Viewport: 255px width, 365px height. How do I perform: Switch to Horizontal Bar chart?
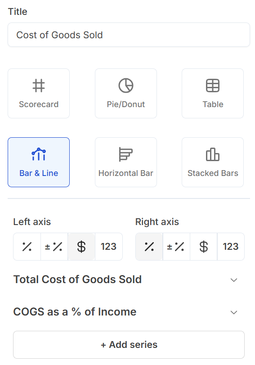click(126, 162)
